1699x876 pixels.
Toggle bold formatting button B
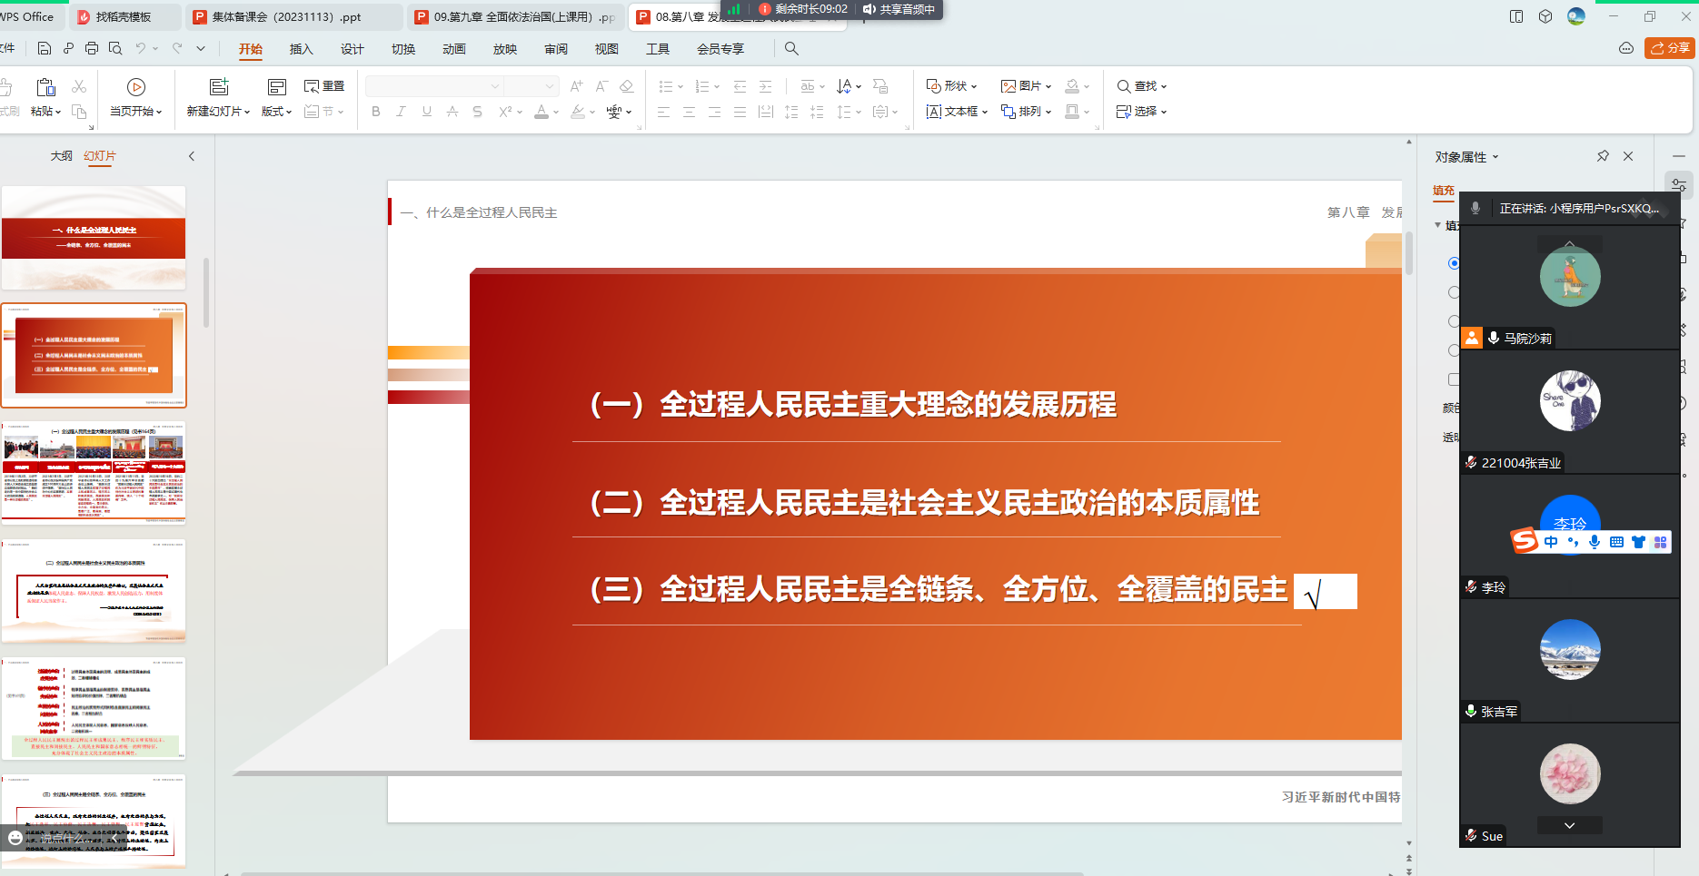(x=376, y=112)
